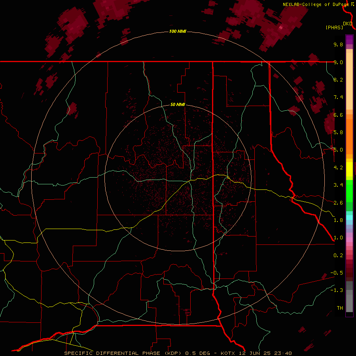Click the 0.2 value on the color scale
Viewport: 356px width, 356px height.
pyautogui.click(x=338, y=256)
